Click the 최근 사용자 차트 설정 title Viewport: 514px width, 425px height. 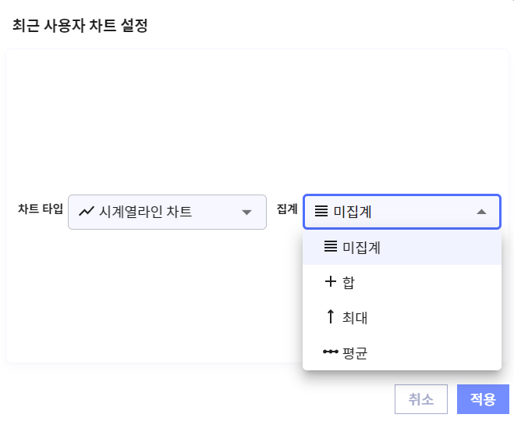(80, 25)
